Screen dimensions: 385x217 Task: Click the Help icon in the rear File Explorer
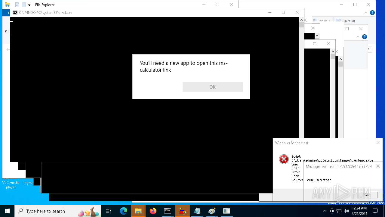pos(372,13)
